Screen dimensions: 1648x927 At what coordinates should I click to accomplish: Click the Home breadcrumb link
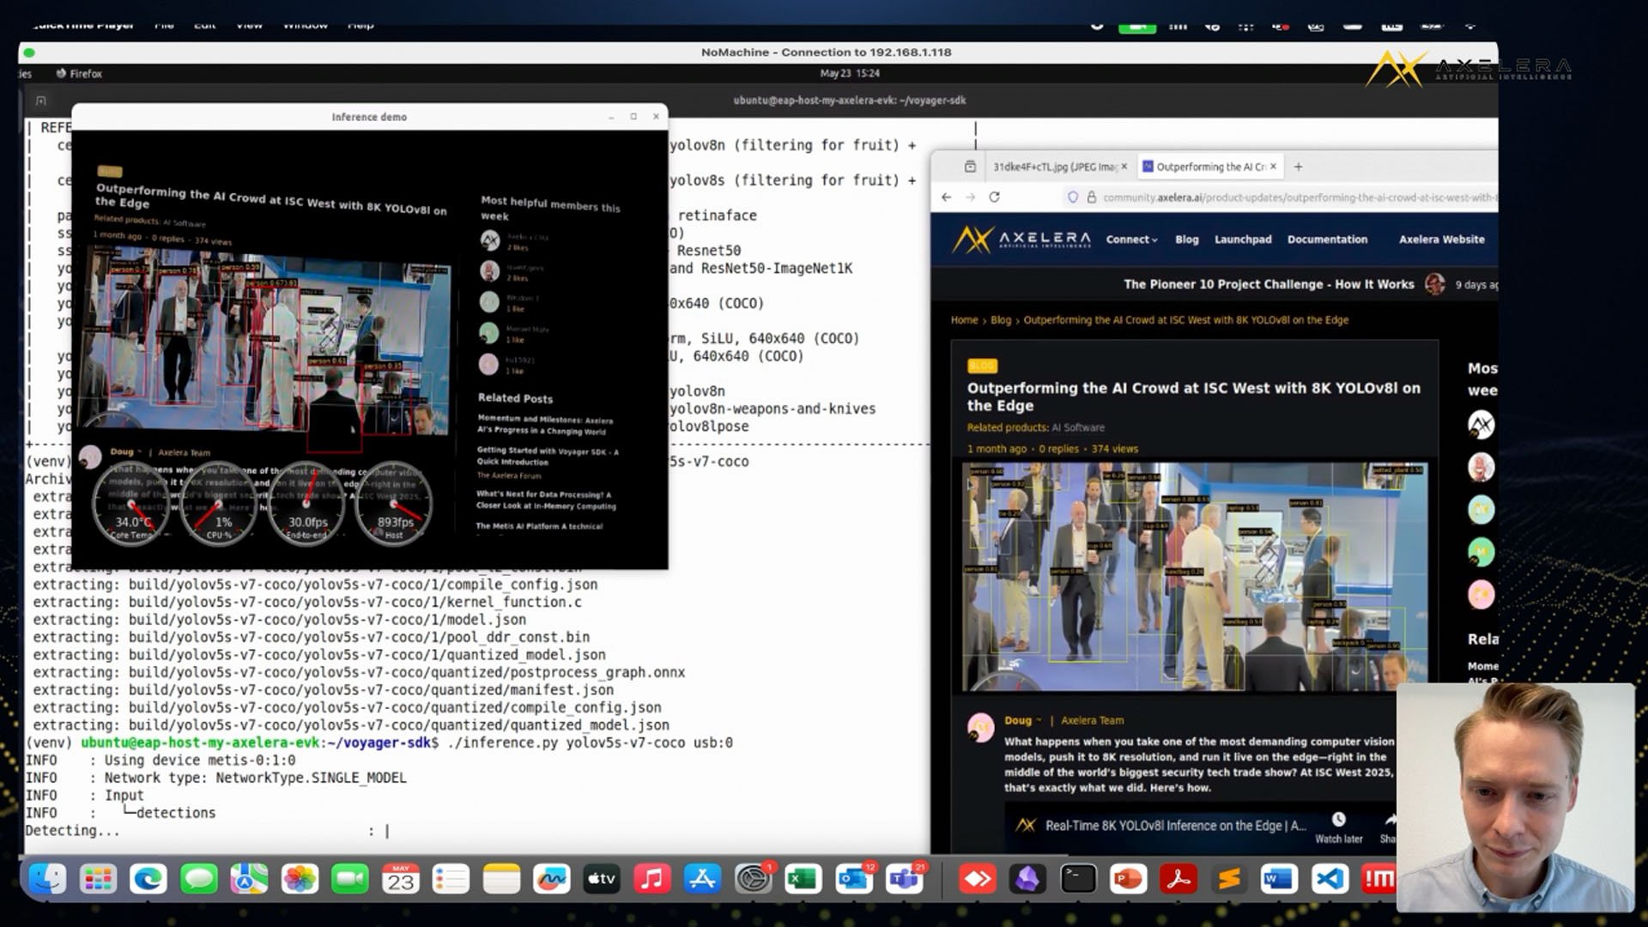pyautogui.click(x=964, y=320)
